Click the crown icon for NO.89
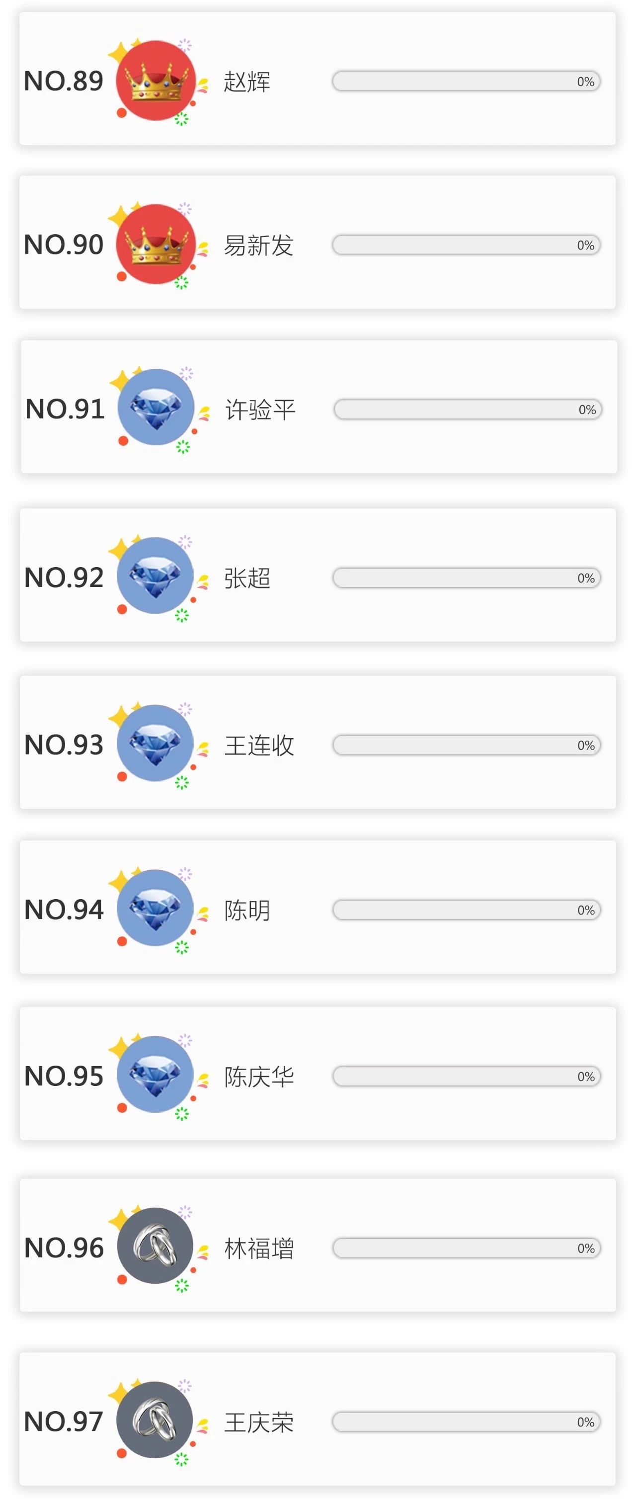 pos(156,81)
